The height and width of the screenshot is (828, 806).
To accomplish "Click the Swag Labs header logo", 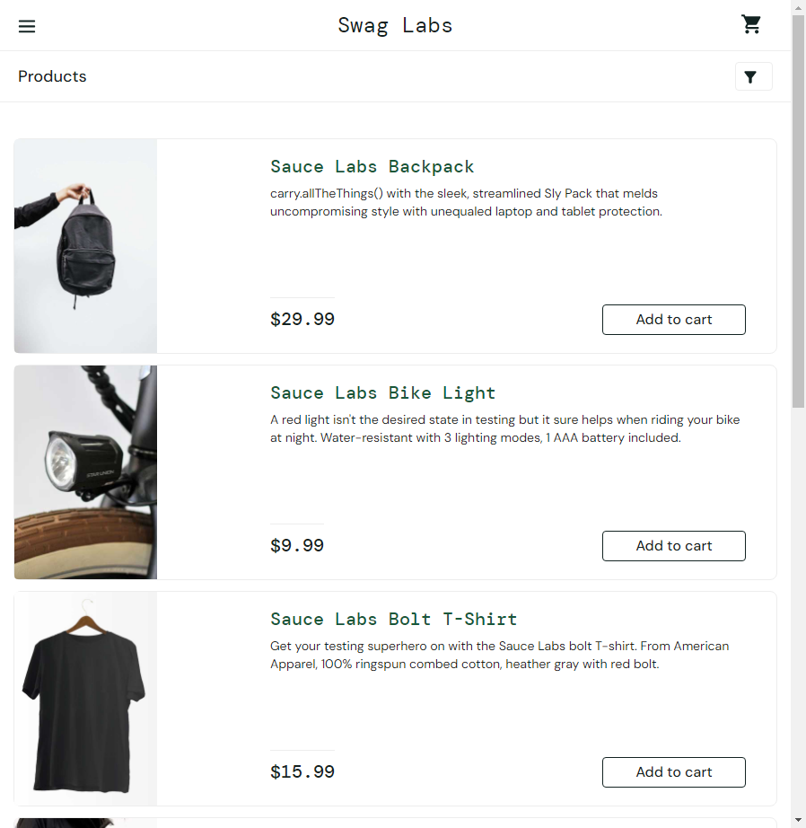I will tap(395, 26).
